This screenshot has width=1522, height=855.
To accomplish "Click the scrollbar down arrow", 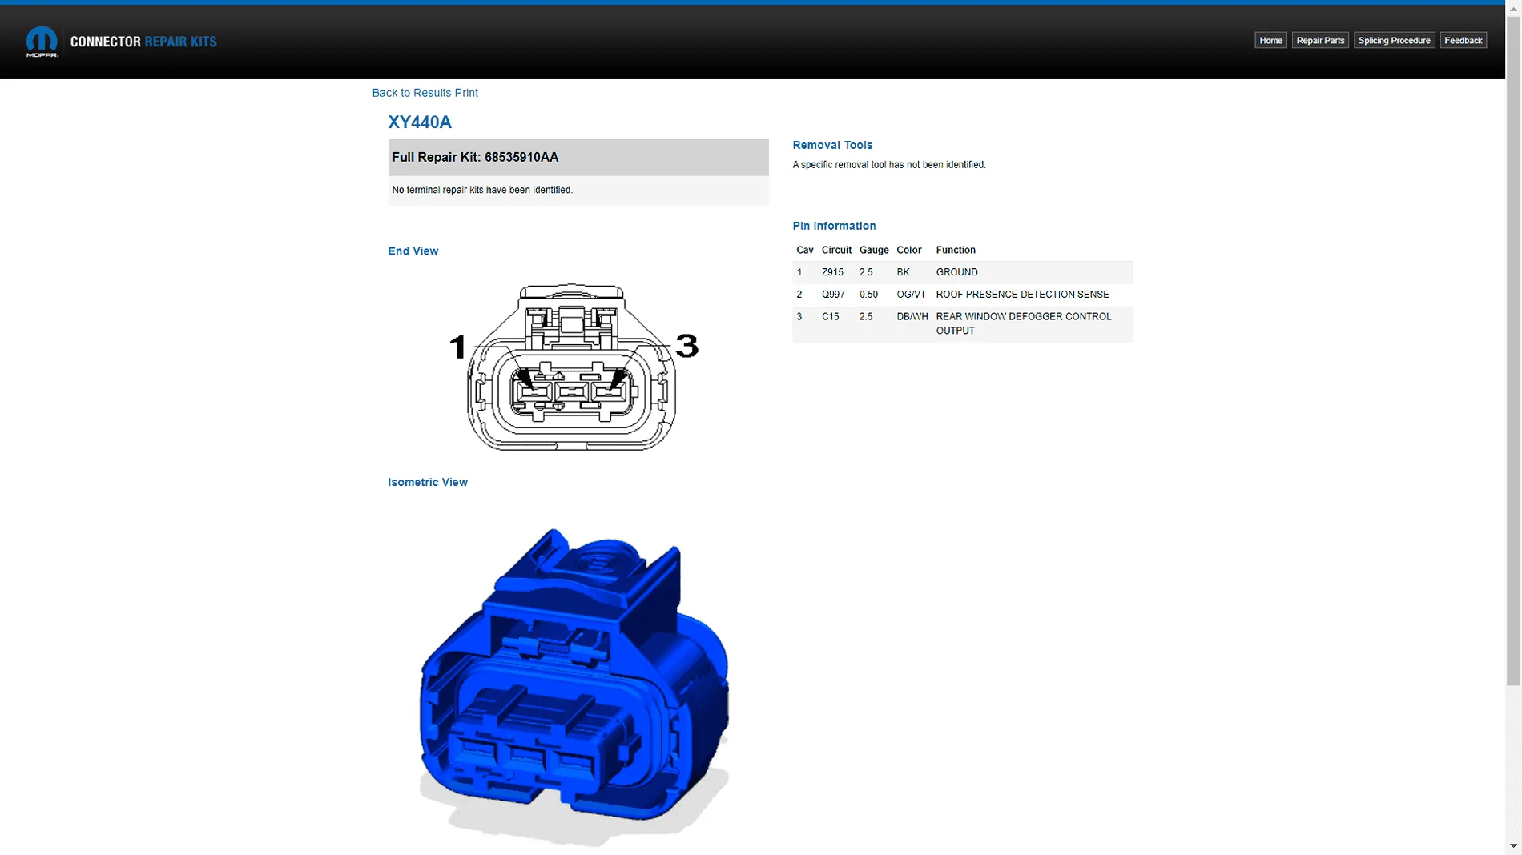I will (x=1513, y=846).
